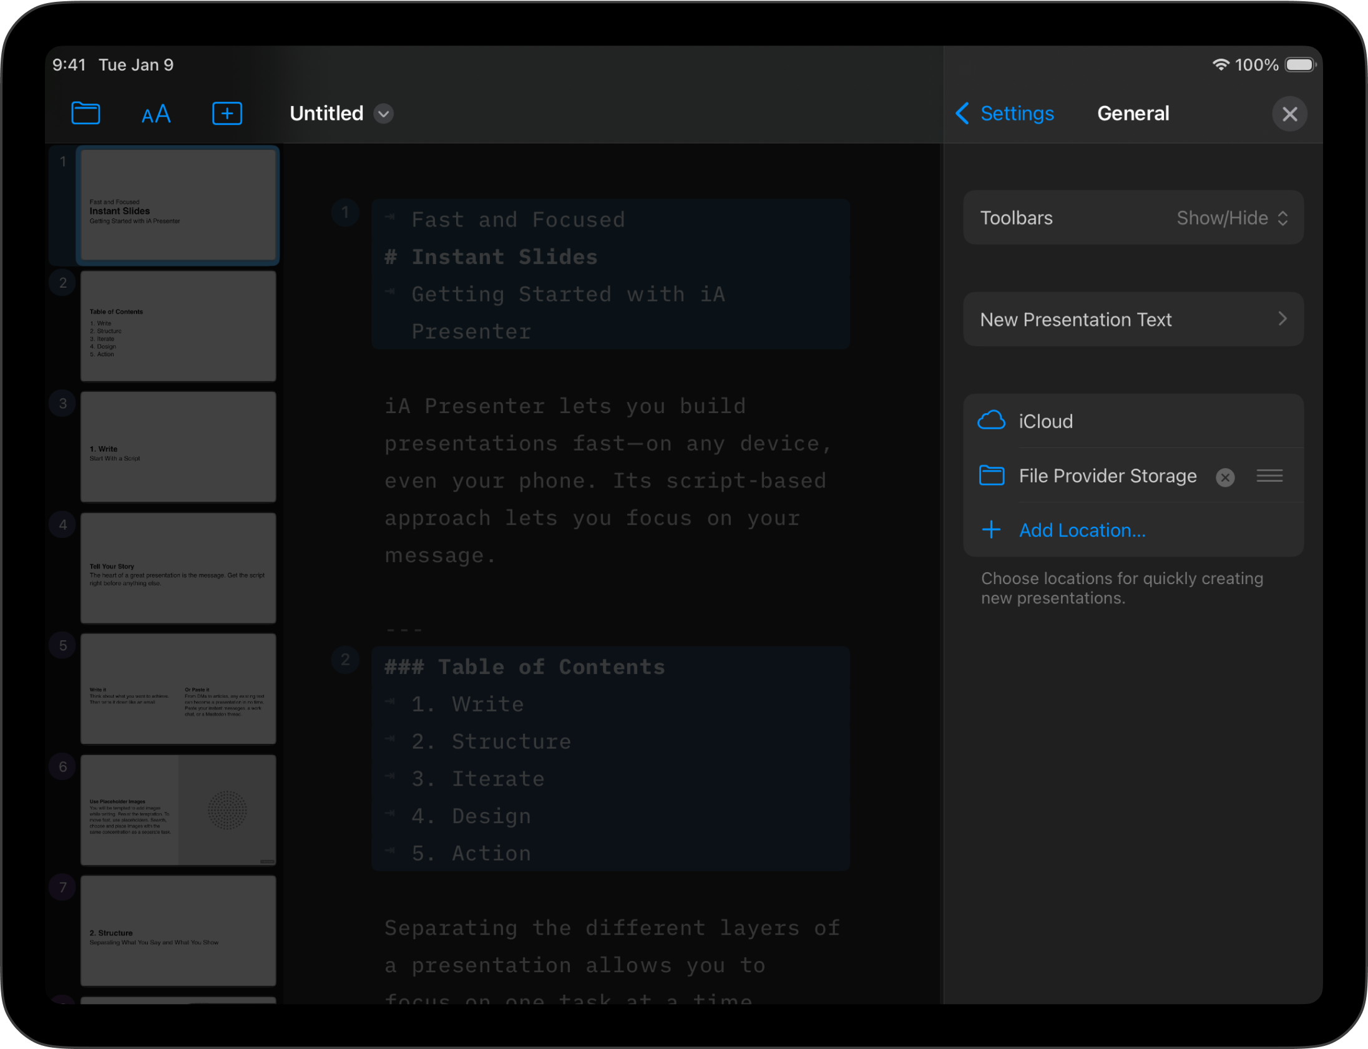
Task: Close the General settings panel
Action: [1289, 114]
